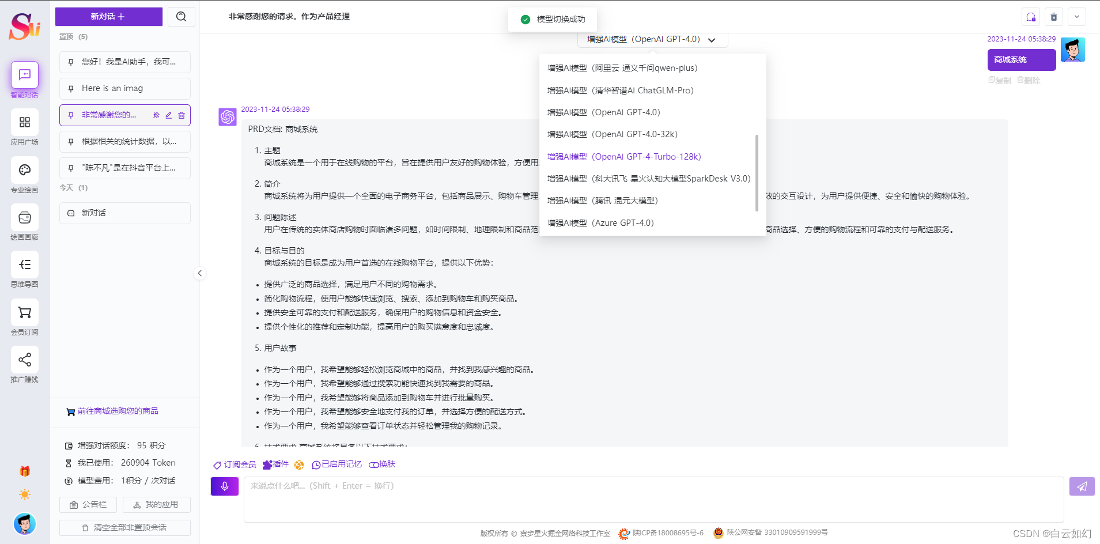Open the 思维导图 mind map icon

pos(24,265)
